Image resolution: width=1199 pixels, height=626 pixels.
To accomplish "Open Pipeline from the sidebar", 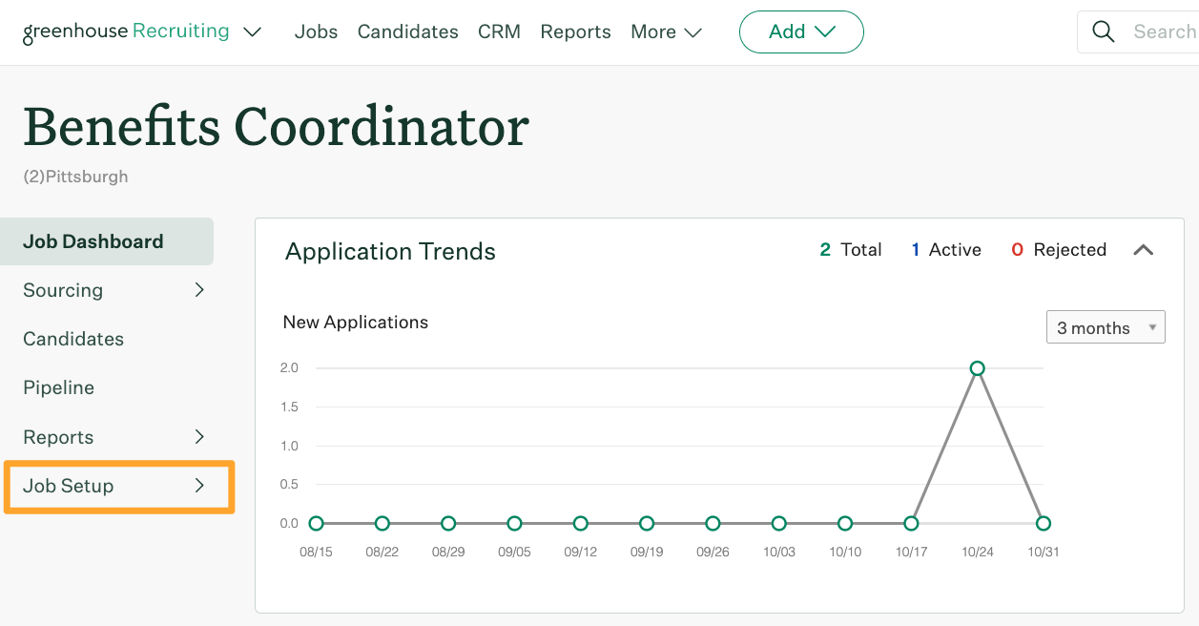I will (58, 387).
